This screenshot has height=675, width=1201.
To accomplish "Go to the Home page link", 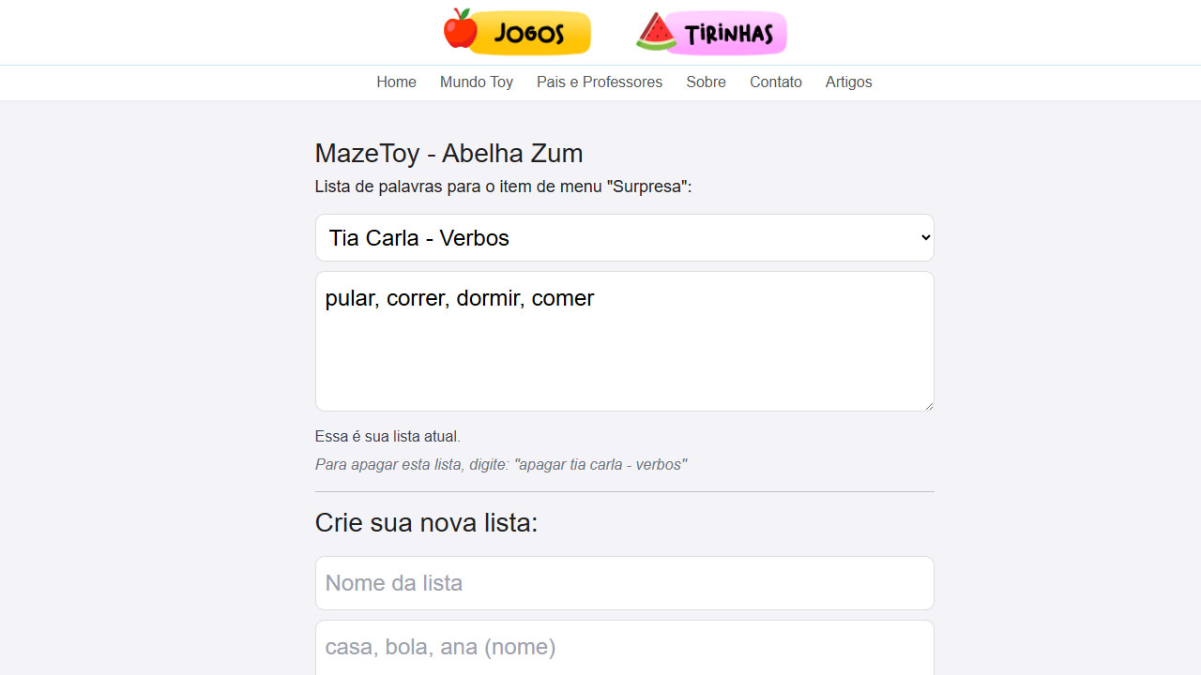I will click(396, 82).
